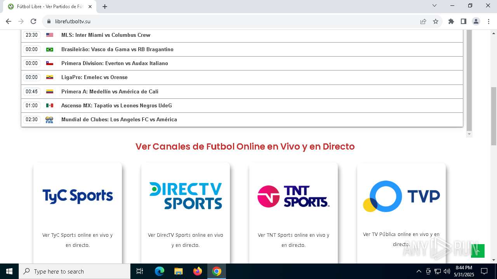497x279 pixels.
Task: Click the Ecuador flag on LigaPro row
Action: 50,77
